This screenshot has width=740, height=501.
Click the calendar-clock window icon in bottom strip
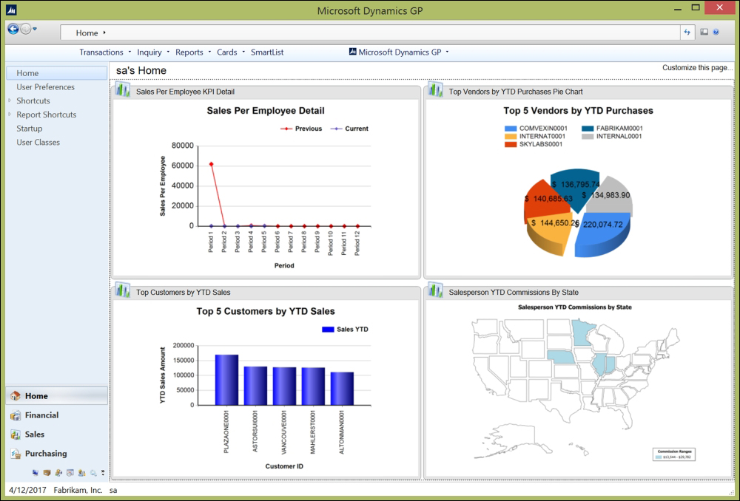click(70, 473)
